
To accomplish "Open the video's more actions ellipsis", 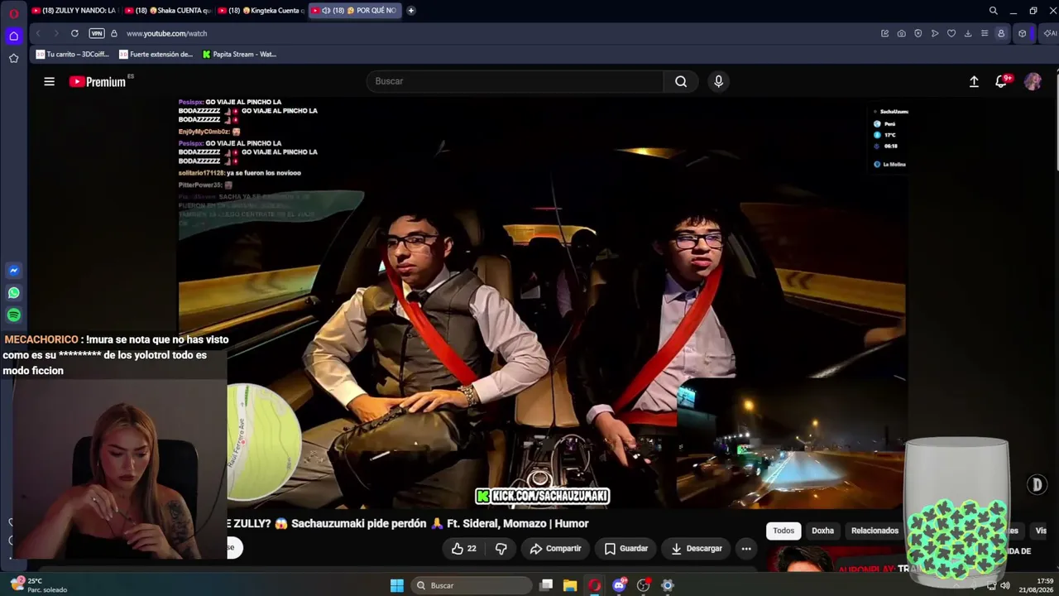I will pos(746,548).
